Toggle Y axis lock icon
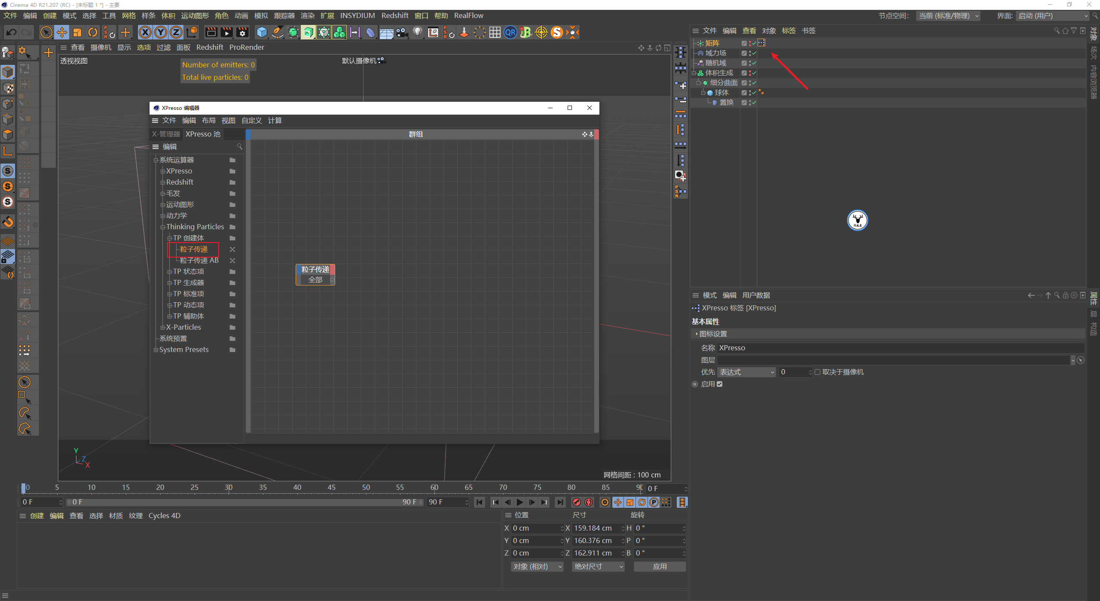The height and width of the screenshot is (601, 1100). coord(161,32)
